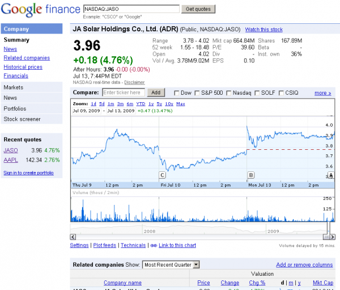This screenshot has width=340, height=290.
Task: Set chart zoom to YTD
Action: (x=141, y=104)
